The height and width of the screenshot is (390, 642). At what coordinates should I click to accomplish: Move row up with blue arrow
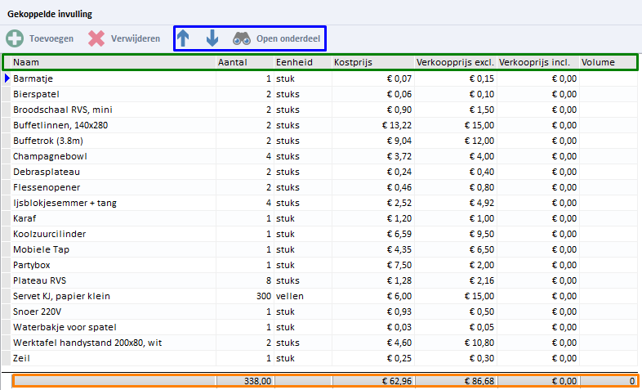tap(184, 38)
